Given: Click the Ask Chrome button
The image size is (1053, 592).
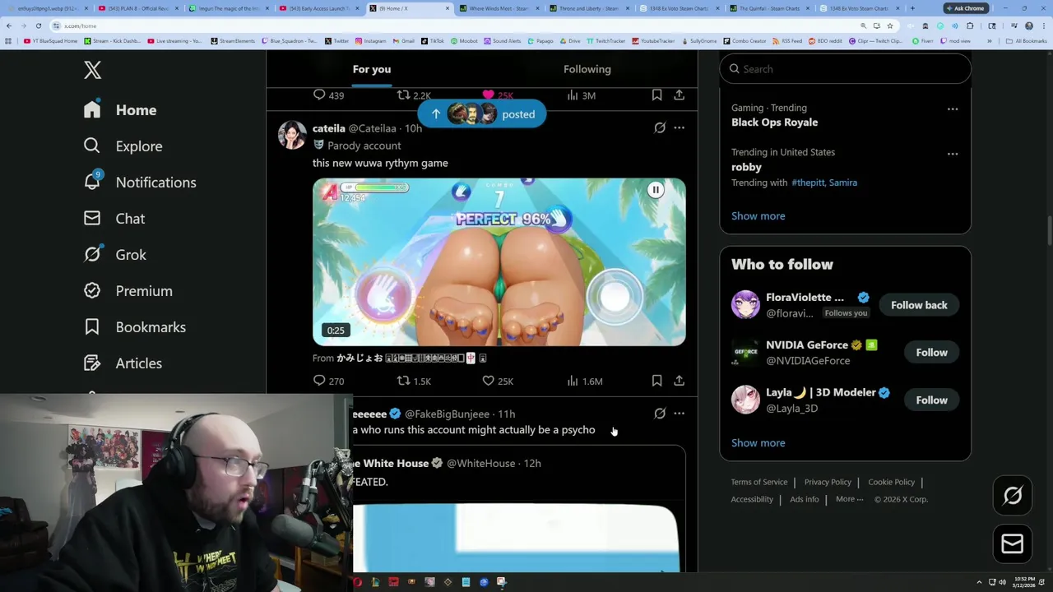Looking at the screenshot, I should click(965, 8).
